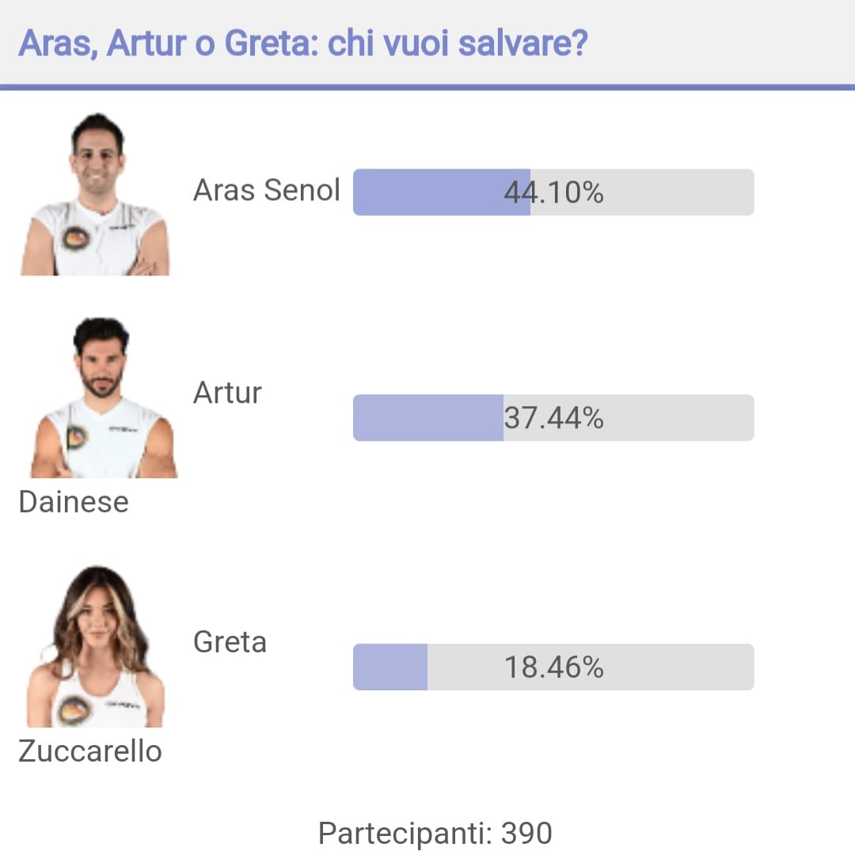This screenshot has width=855, height=855.
Task: Click Artur Dainese's contestant photo
Action: (x=104, y=397)
